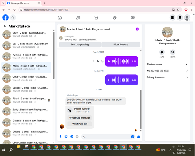This screenshot has height=156, width=195.
Task: Send a thumbs-up like
Action: click(x=139, y=136)
